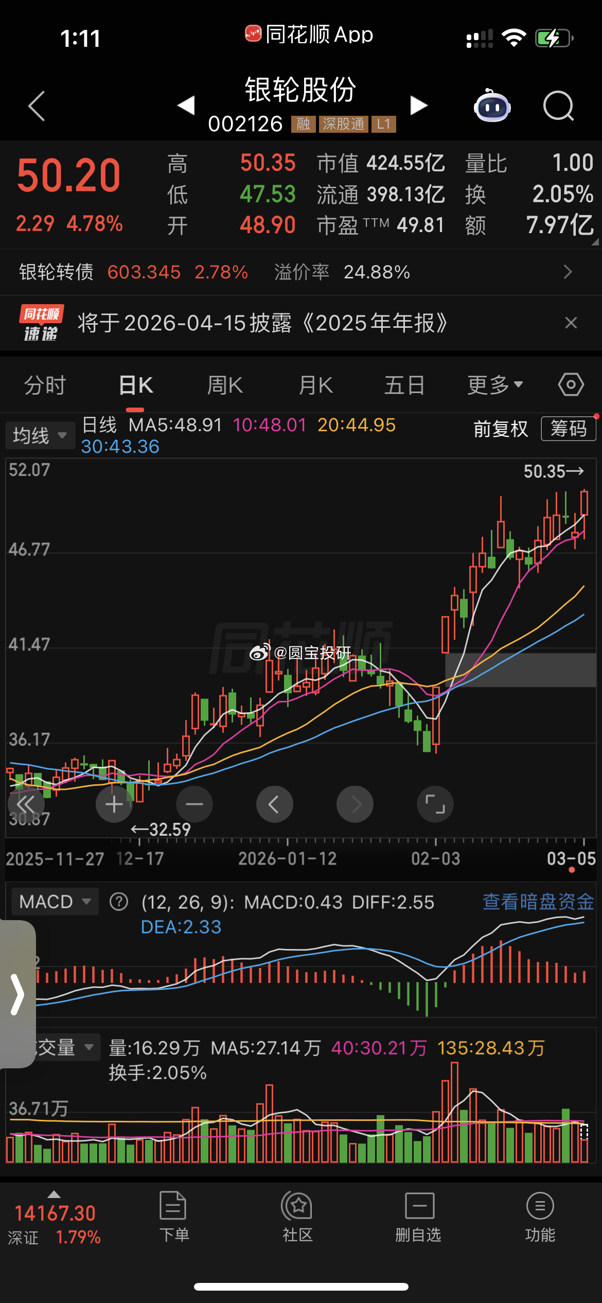This screenshot has width=602, height=1303.
Task: Tap 银轮股份 stock name title
Action: pyautogui.click(x=300, y=90)
